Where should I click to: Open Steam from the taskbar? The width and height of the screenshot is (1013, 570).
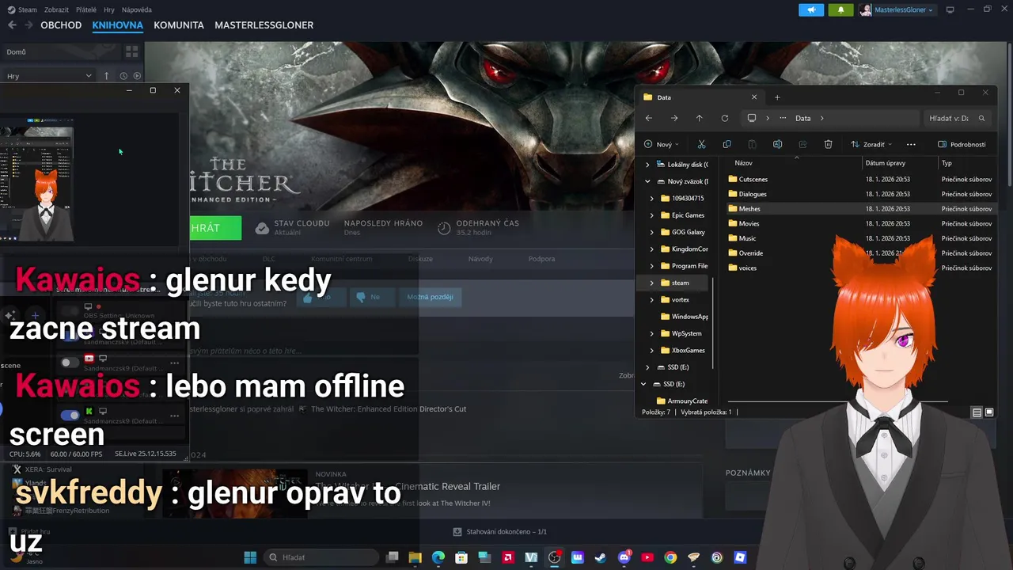pos(601,557)
